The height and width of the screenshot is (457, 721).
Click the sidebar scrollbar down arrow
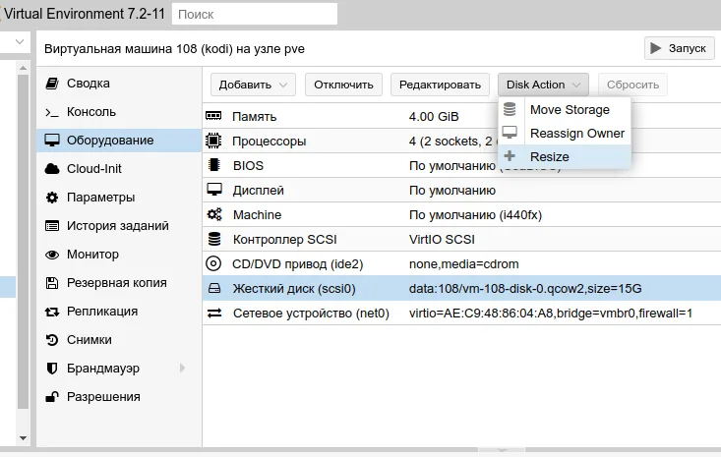[23, 438]
